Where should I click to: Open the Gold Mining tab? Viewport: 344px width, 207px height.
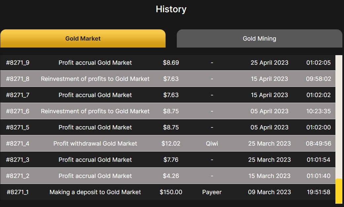[259, 38]
